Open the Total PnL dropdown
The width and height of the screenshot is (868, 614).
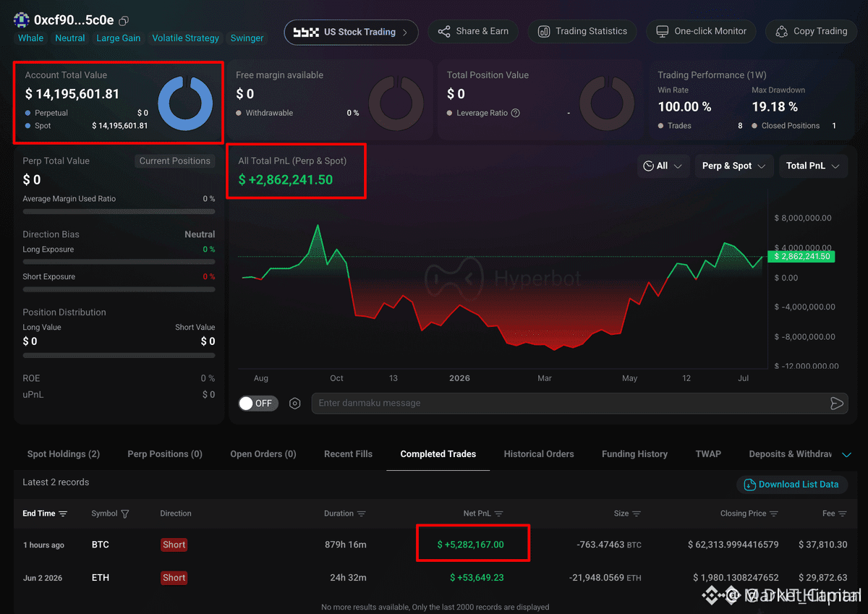[x=813, y=166]
